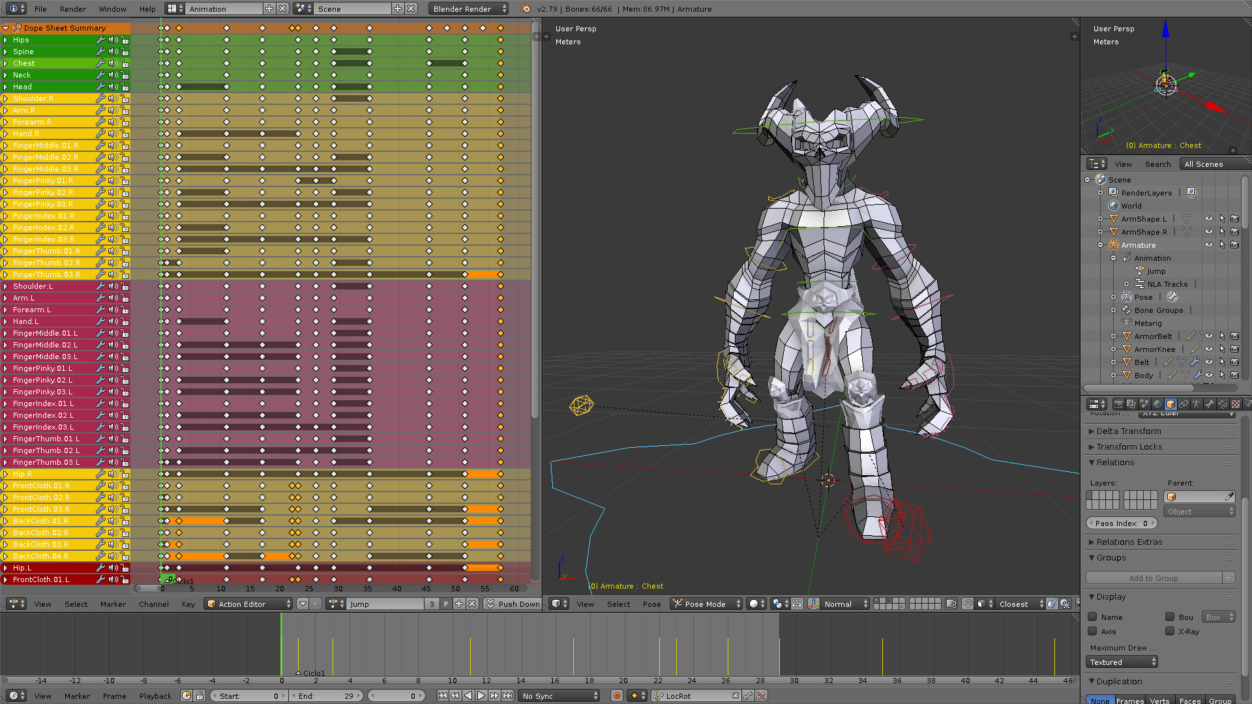Collapse the Armature tree in the outliner
This screenshot has height=704, width=1252.
[x=1101, y=245]
